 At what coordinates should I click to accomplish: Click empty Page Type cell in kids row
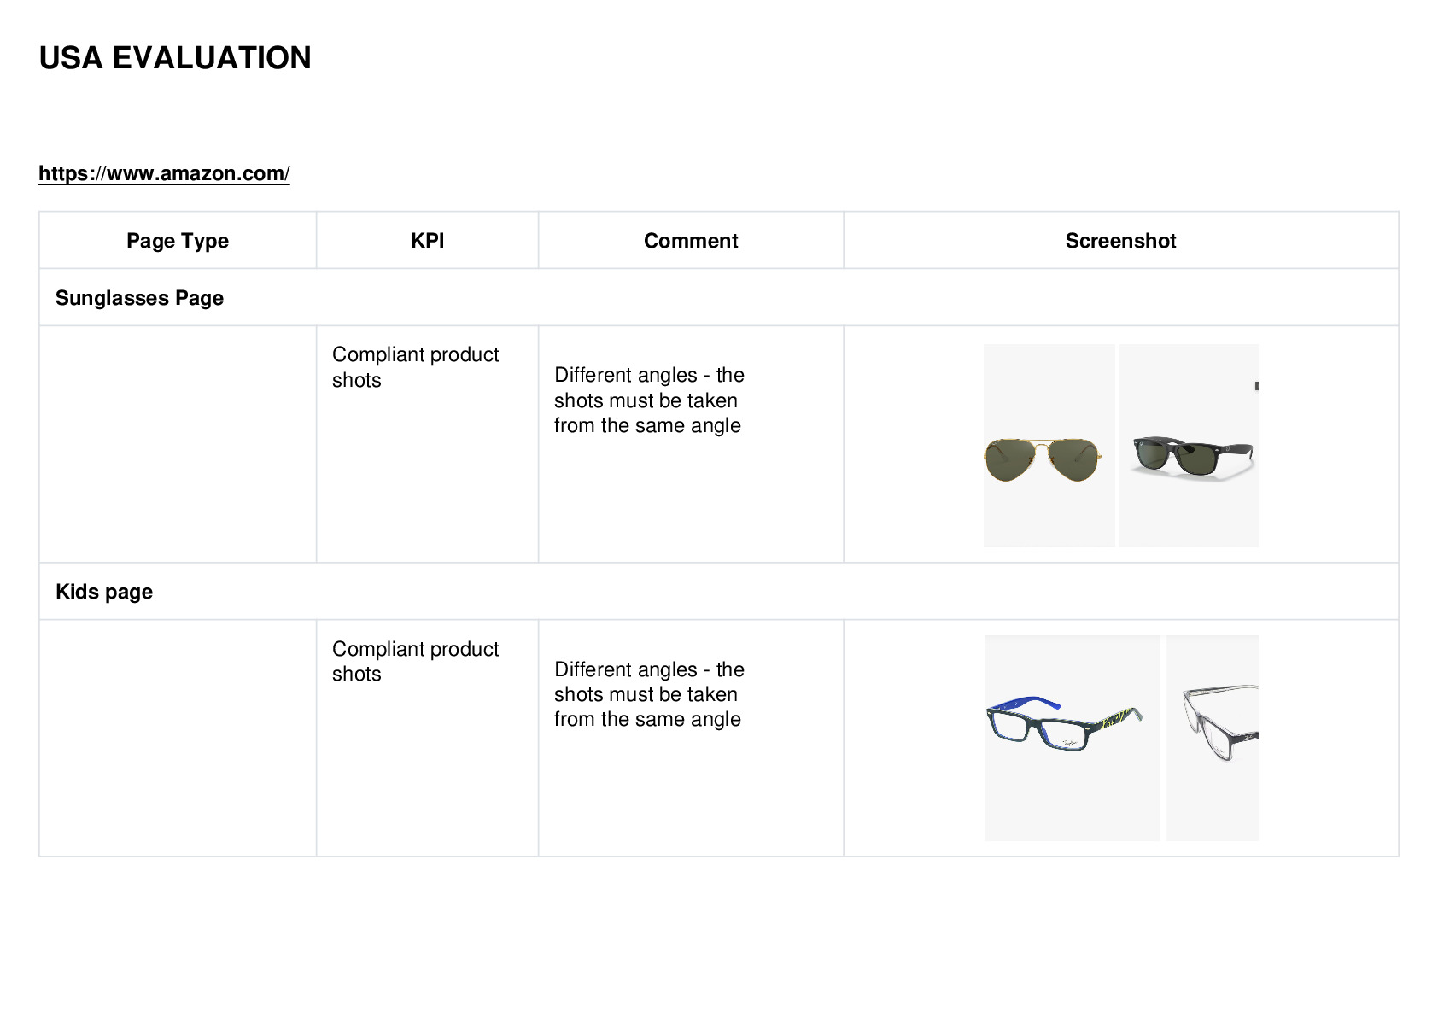click(x=178, y=738)
